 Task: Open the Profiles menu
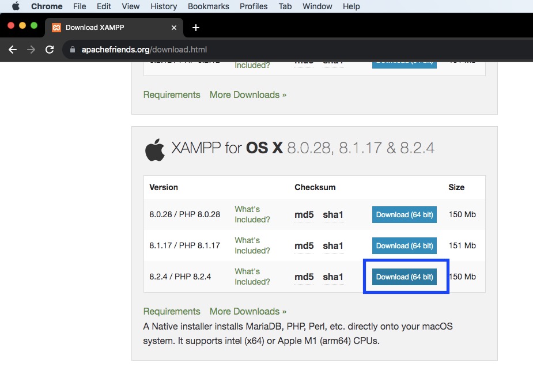[254, 6]
